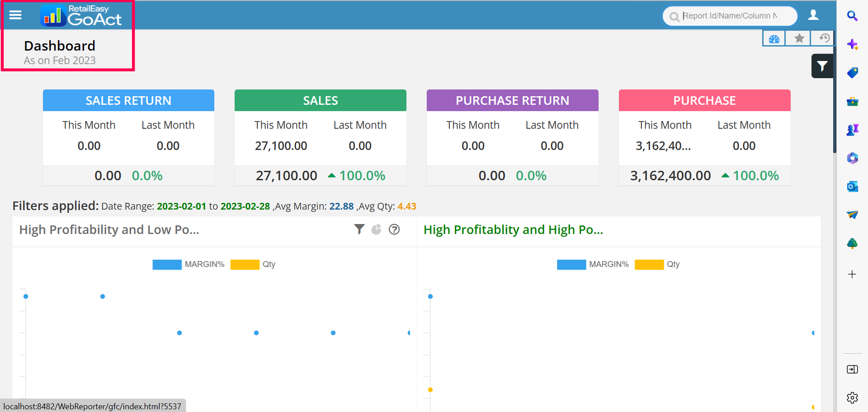Open High Profitablity and High Po... chart title

point(513,230)
